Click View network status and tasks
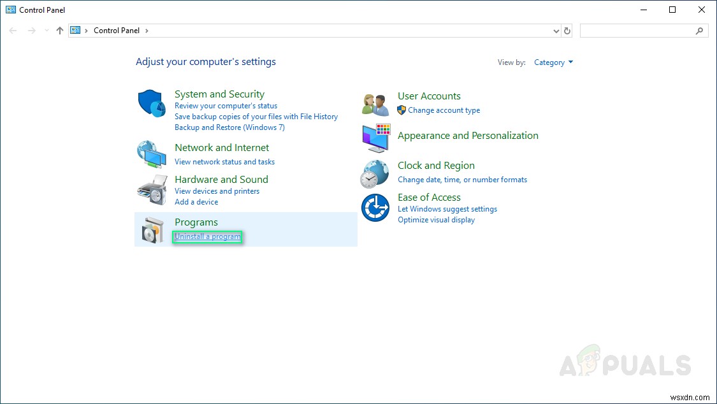The height and width of the screenshot is (404, 717). [x=224, y=162]
